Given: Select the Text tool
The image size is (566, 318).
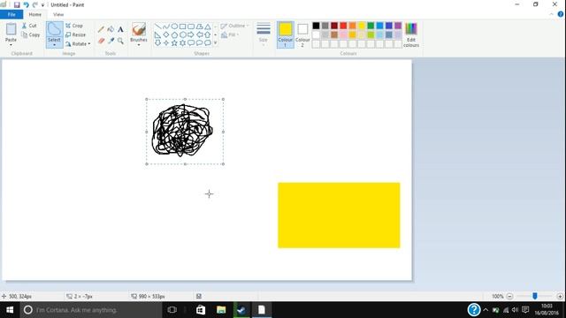Looking at the screenshot, I should (x=120, y=29).
